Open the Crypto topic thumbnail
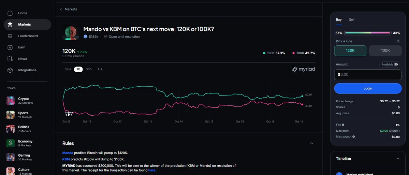This screenshot has width=409, height=175. [11, 101]
